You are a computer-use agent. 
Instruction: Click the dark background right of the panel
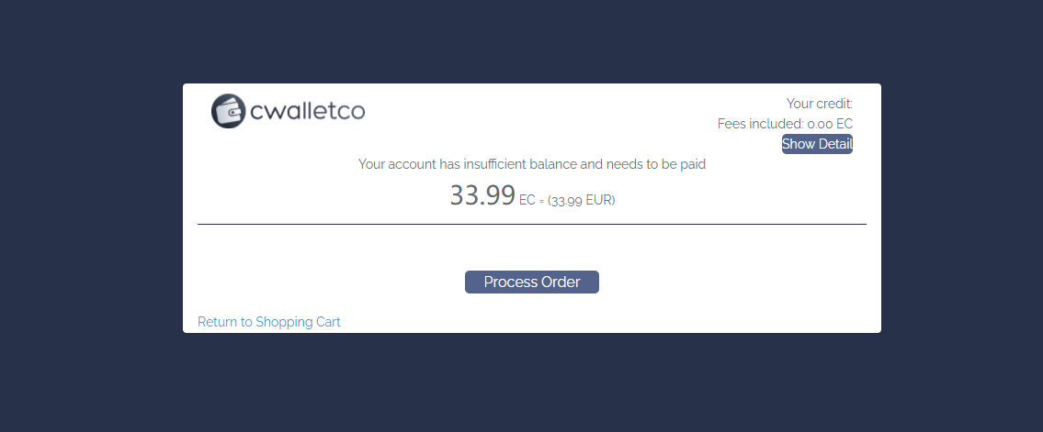[960, 211]
